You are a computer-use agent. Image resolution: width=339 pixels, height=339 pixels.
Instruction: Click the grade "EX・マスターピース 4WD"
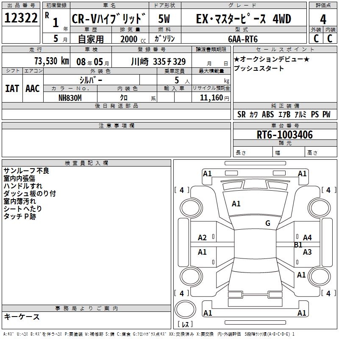tap(243, 19)
